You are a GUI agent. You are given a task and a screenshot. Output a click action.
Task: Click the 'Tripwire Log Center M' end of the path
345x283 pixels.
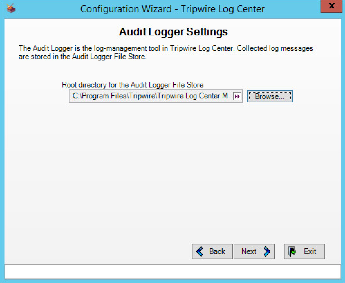(x=192, y=96)
